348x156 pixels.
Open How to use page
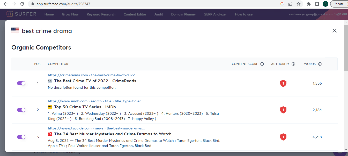(244, 14)
